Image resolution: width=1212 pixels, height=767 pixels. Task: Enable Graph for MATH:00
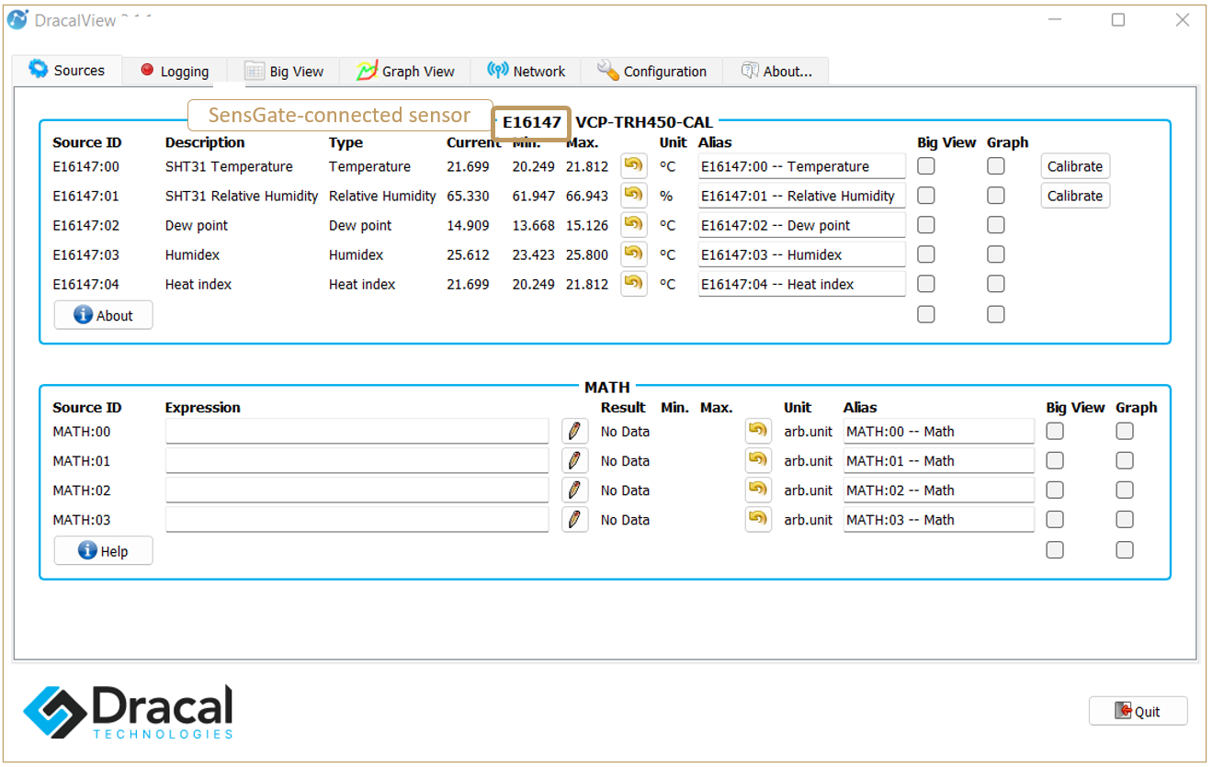[x=1125, y=432]
